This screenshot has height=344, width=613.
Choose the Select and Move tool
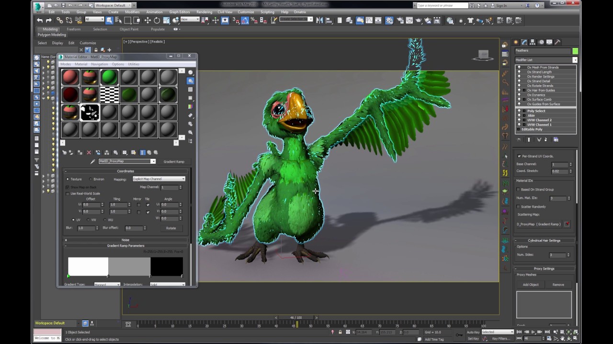coord(148,20)
